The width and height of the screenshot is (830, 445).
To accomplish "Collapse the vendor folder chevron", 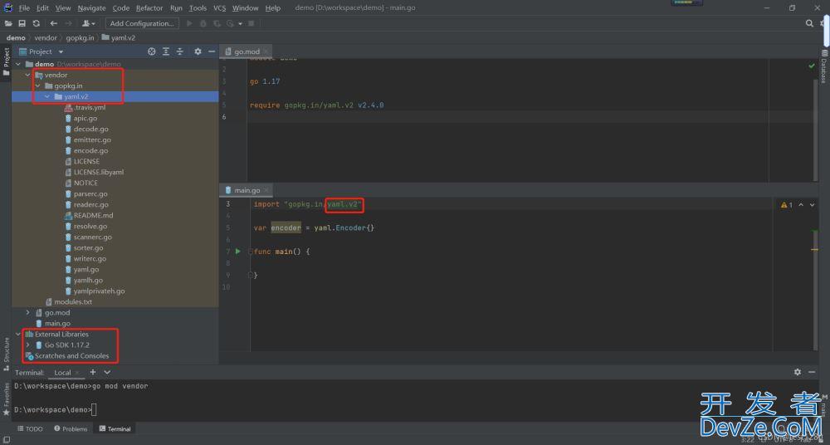I will [27, 75].
